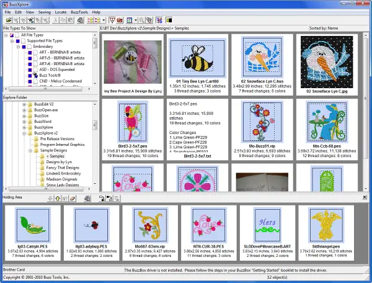Image resolution: width=372 pixels, height=283 pixels.
Task: Collapse the Embroidery tree node
Action: click(x=18, y=47)
